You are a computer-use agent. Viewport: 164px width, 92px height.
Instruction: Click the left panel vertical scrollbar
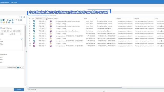(x=25, y=36)
